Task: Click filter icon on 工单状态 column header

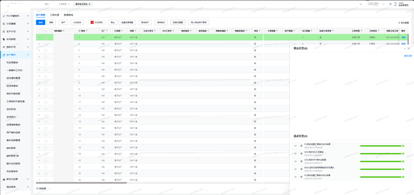Action: [x=378, y=31]
